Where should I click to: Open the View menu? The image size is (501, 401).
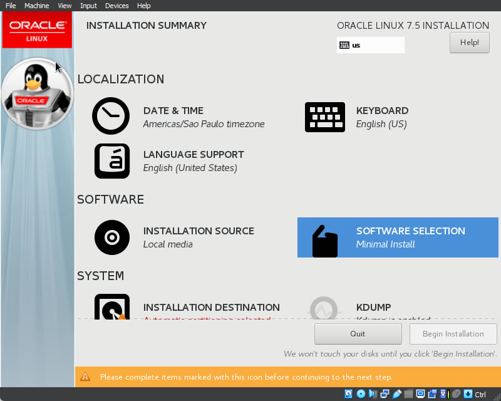65,6
